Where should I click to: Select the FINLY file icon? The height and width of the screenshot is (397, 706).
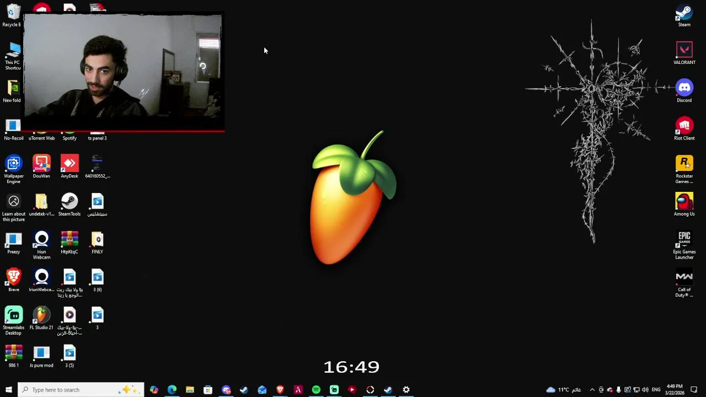(97, 243)
